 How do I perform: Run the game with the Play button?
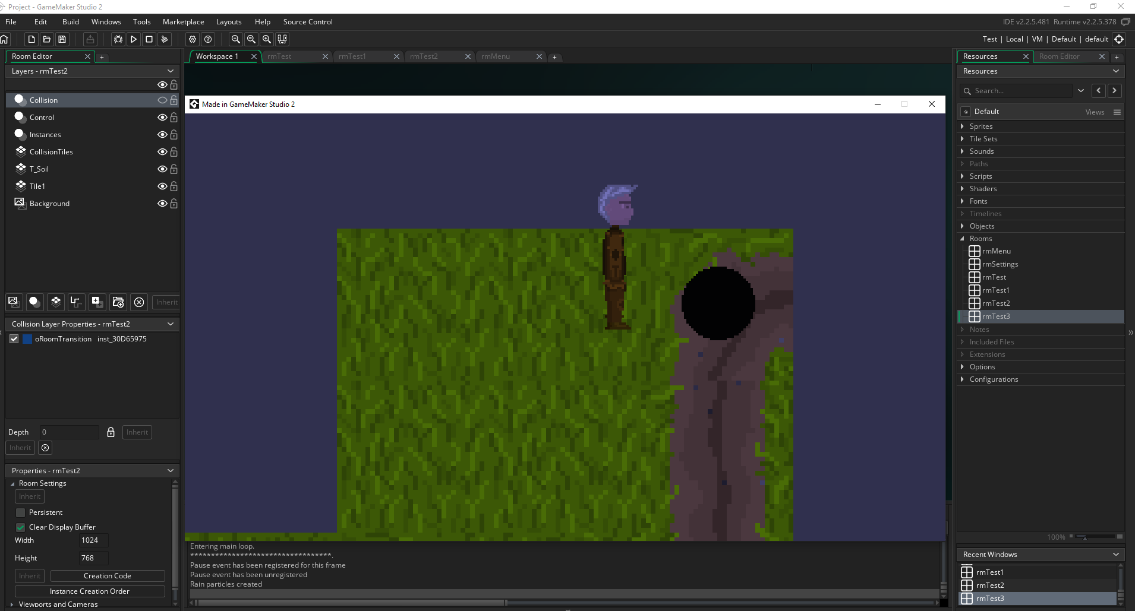click(x=134, y=39)
